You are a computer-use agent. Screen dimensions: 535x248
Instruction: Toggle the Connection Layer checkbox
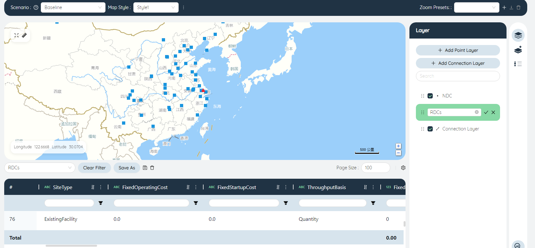[x=430, y=129]
